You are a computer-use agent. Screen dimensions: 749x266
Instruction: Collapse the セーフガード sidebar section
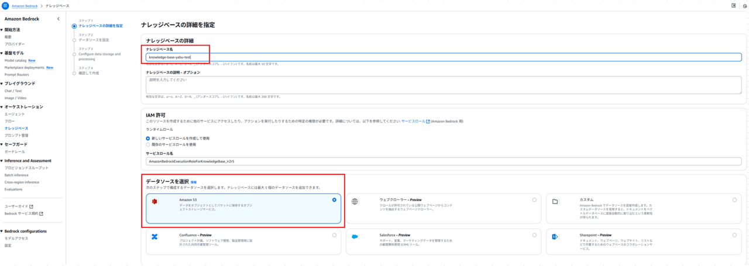[2, 144]
